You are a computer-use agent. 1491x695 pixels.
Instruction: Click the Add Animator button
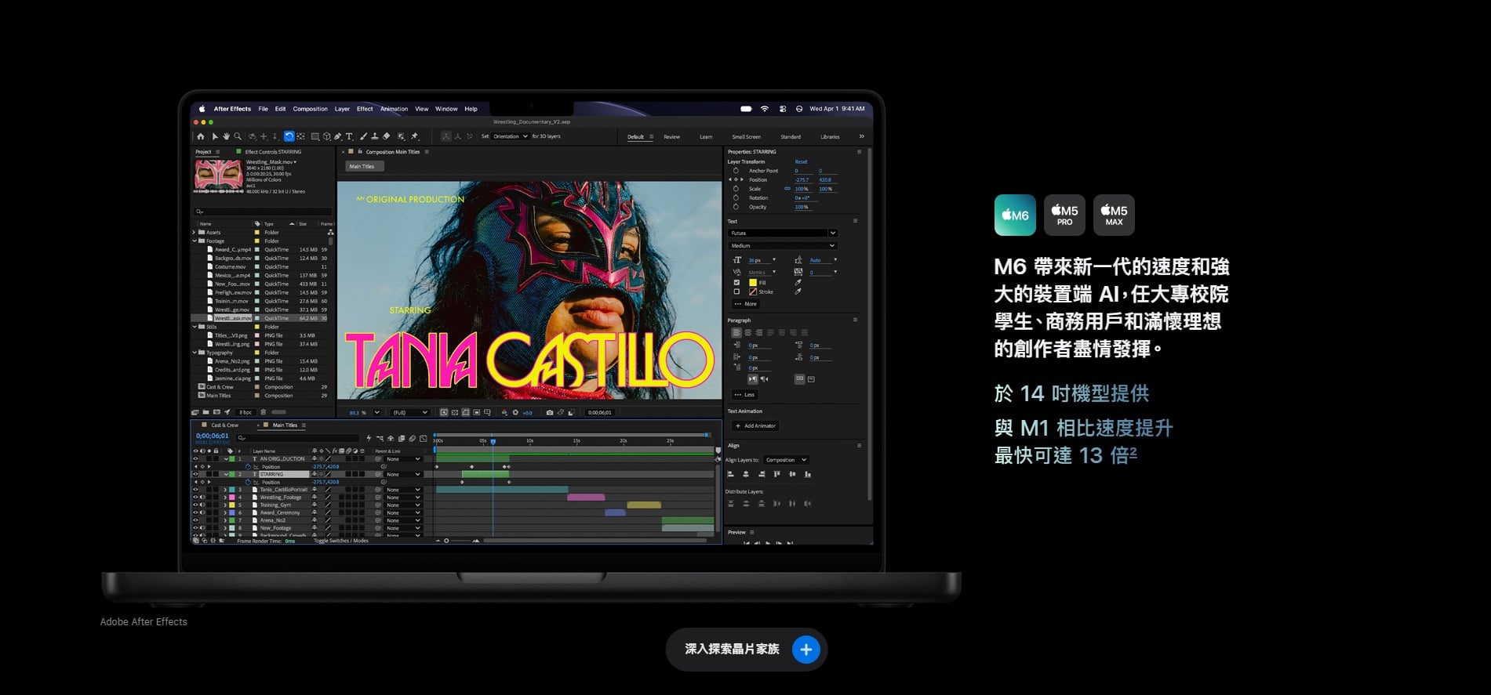755,426
